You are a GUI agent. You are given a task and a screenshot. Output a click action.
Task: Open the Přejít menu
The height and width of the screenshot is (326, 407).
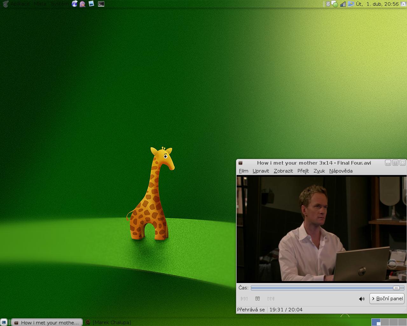pyautogui.click(x=303, y=171)
